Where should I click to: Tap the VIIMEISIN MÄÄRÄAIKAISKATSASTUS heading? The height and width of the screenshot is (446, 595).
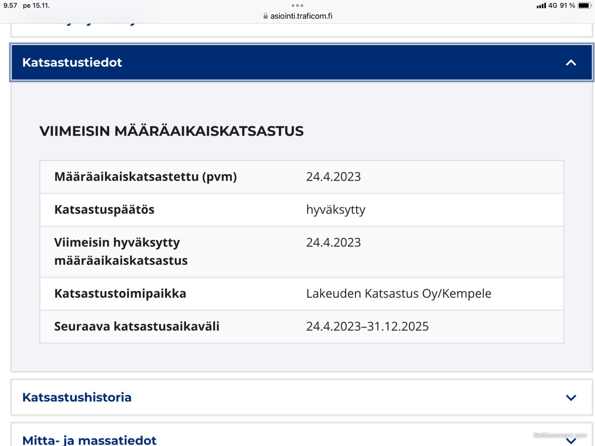pyautogui.click(x=171, y=131)
